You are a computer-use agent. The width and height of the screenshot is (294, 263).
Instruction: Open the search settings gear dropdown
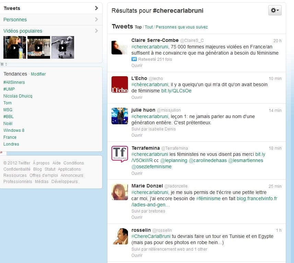coord(275,11)
